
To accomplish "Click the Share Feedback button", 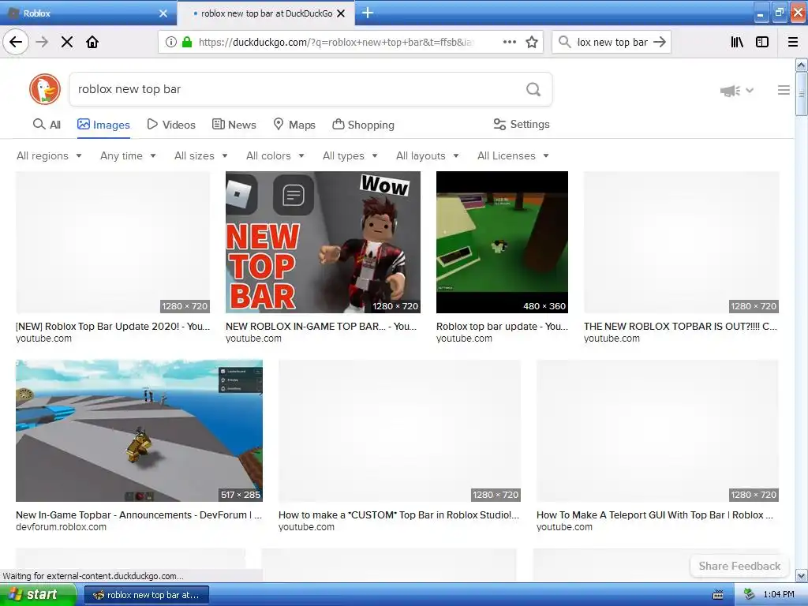I will coord(739,566).
